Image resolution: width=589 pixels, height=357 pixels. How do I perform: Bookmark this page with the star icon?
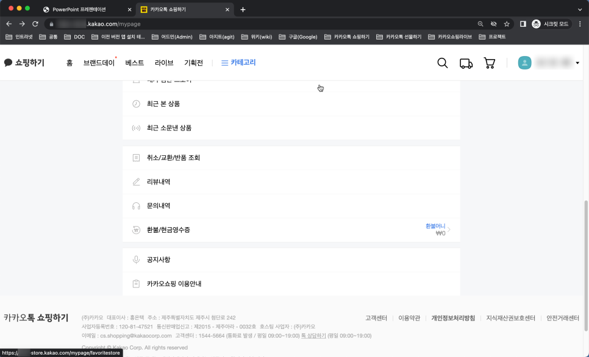(507, 24)
